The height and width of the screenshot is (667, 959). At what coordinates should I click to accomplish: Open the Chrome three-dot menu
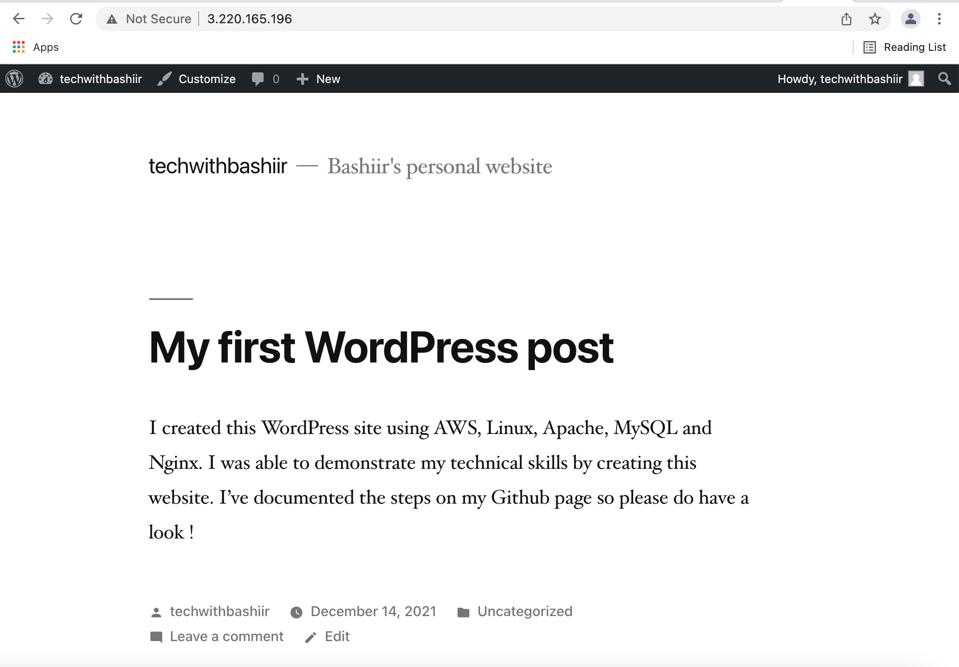click(939, 19)
